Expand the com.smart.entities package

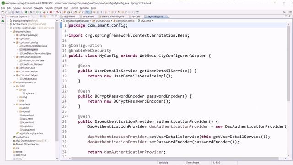(14, 71)
